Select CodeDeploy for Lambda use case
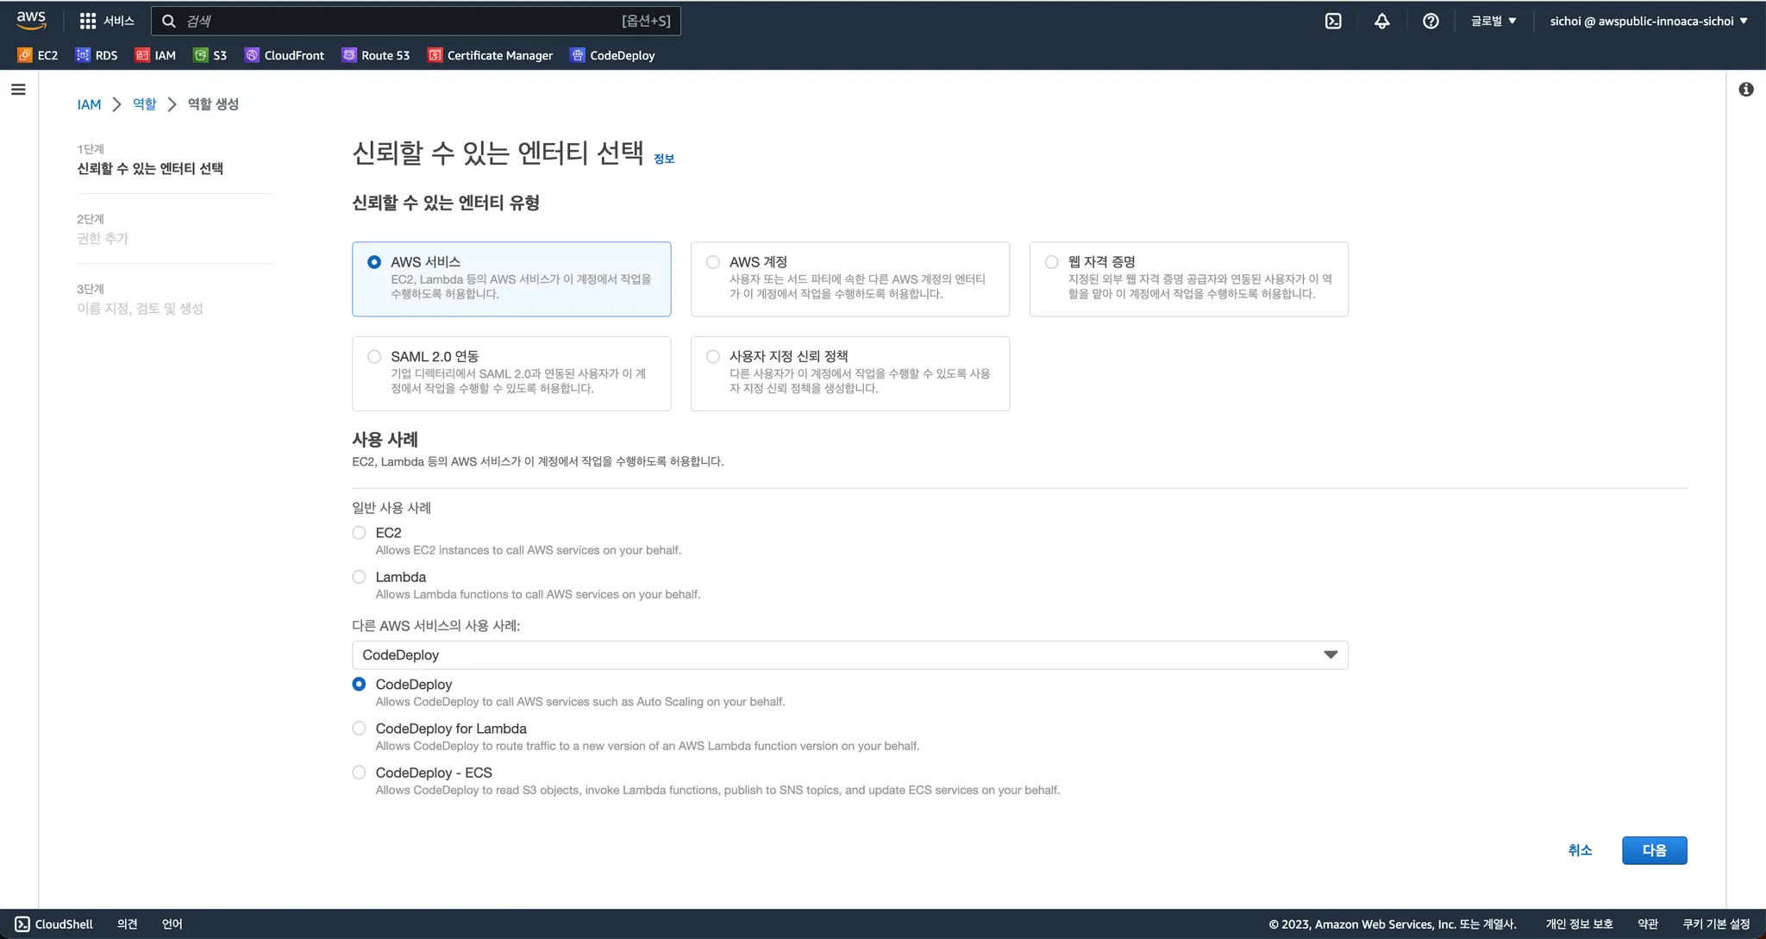 click(359, 729)
